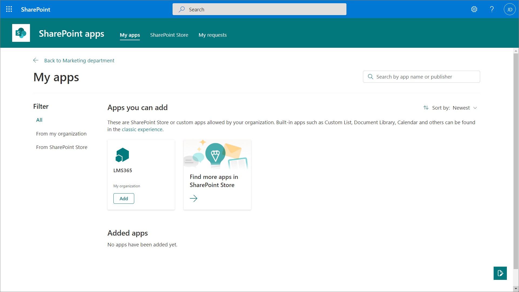Open the app launcher waffle icon
Image resolution: width=519 pixels, height=292 pixels.
tap(9, 9)
